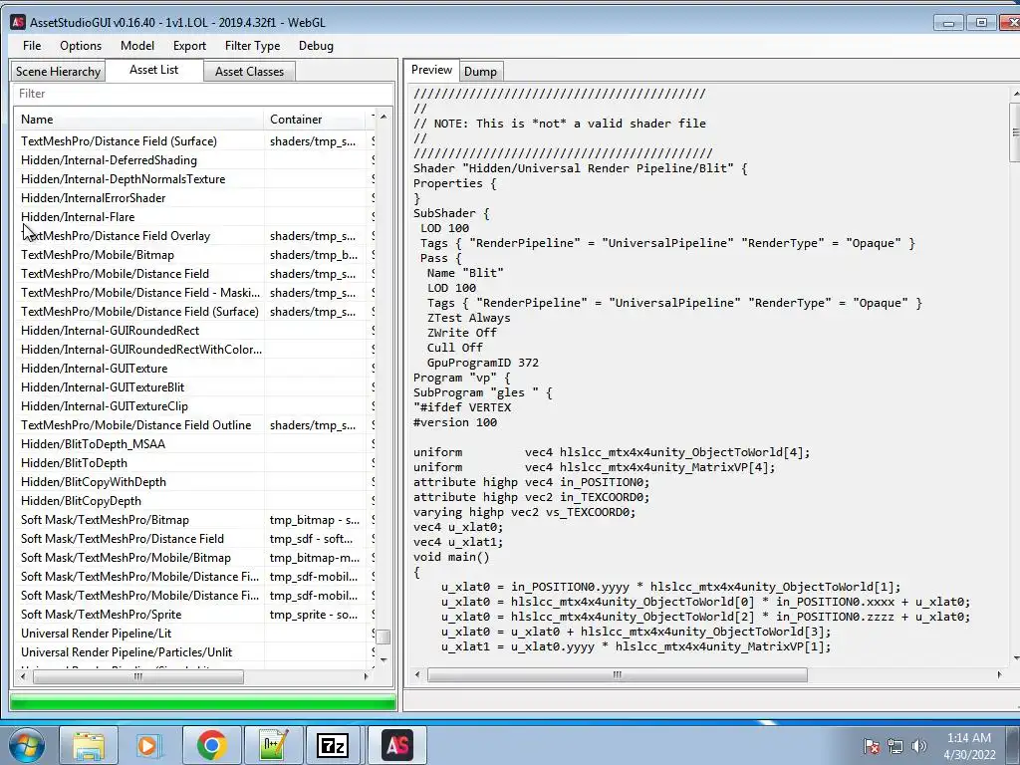Select Soft Mask/TextMeshPro/Sprite asset
The image size is (1020, 765).
click(194, 614)
